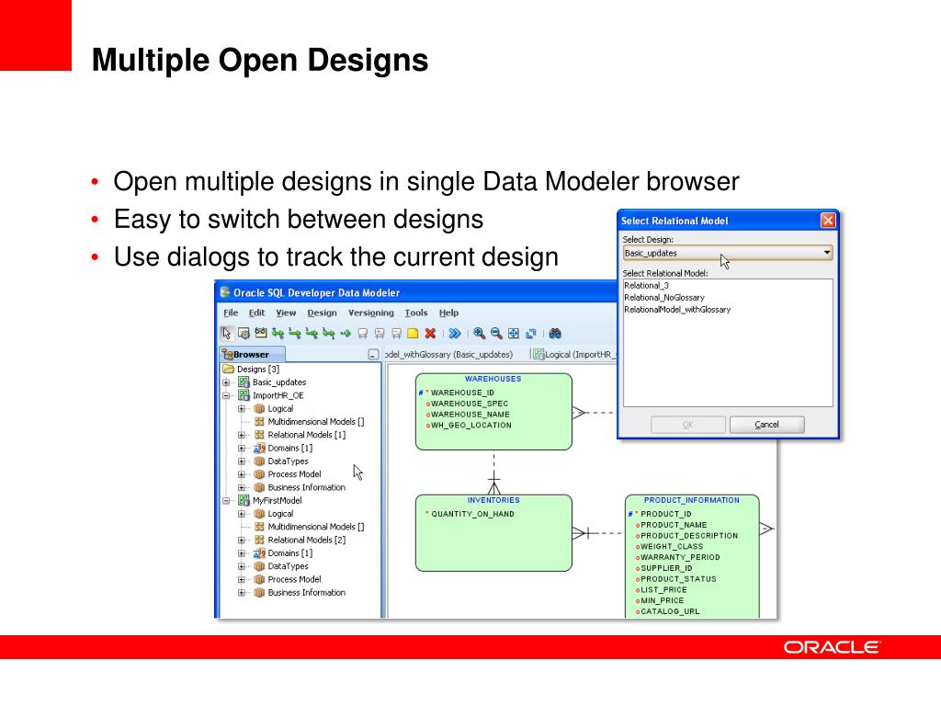Switch to the Browser tab
This screenshot has height=706, width=941.
252,354
